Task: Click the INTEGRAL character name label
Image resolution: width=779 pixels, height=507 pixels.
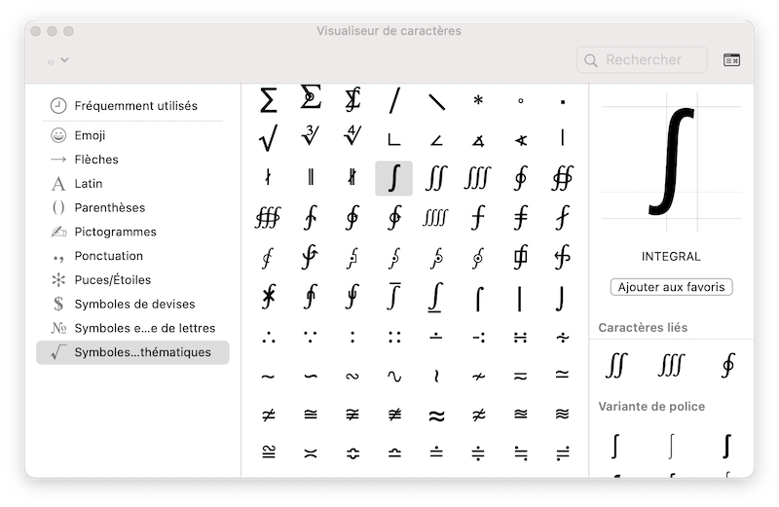Action: (x=671, y=257)
